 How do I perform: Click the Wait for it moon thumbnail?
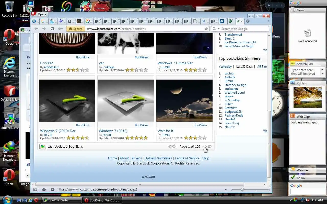tap(184, 100)
